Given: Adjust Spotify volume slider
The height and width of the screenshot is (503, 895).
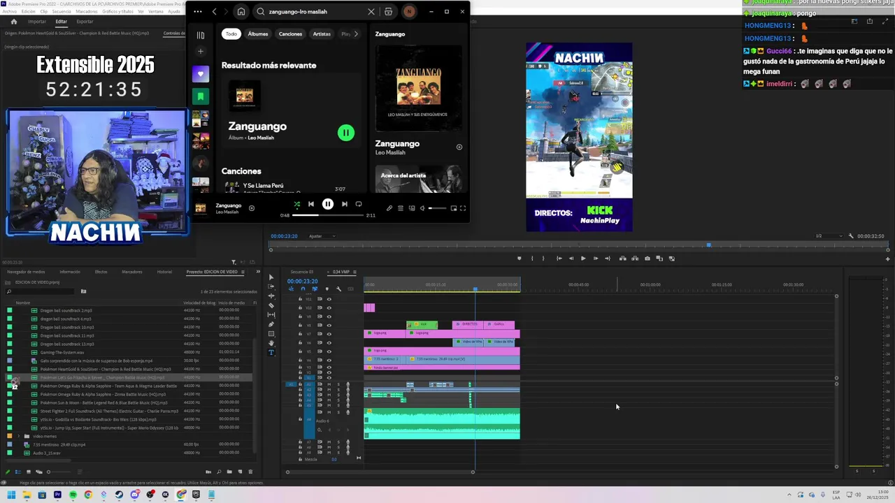Looking at the screenshot, I should pos(436,208).
